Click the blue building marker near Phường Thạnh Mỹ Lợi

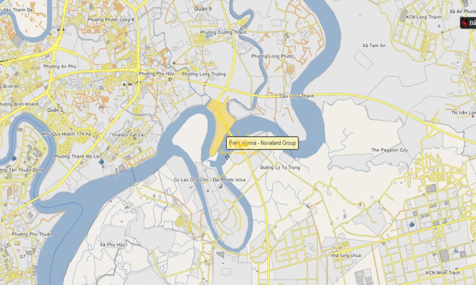pyautogui.click(x=102, y=161)
